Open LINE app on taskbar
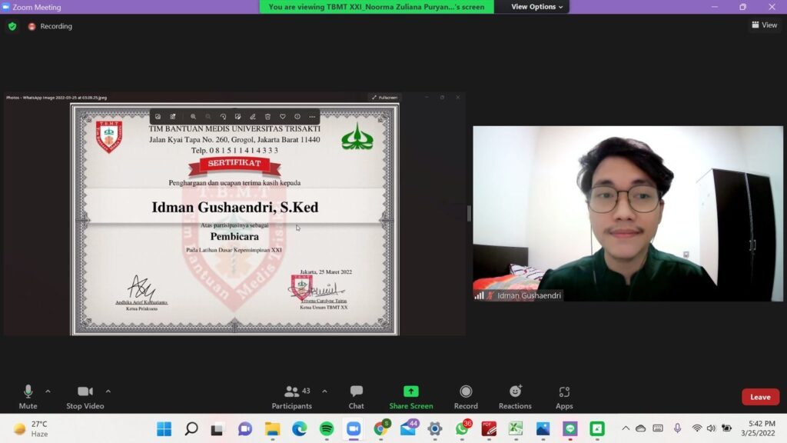This screenshot has height=443, width=787. tap(570, 429)
